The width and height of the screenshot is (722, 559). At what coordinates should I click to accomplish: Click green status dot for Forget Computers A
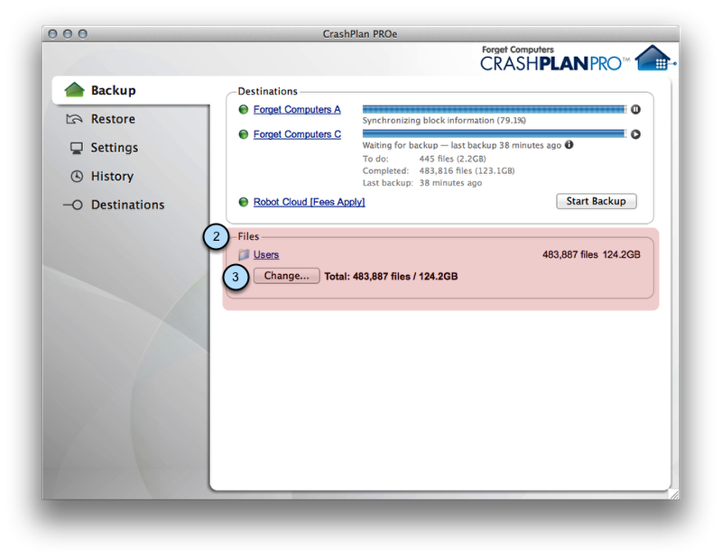(243, 109)
